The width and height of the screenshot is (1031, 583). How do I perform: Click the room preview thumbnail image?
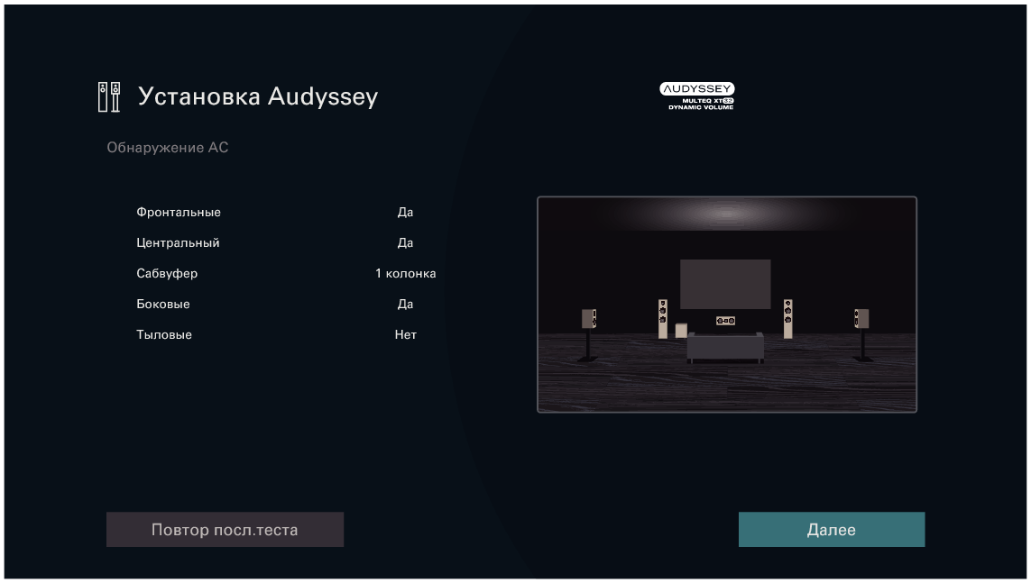(x=726, y=304)
